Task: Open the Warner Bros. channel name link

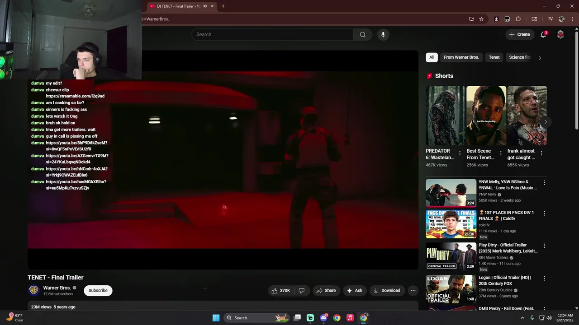Action: coord(57,288)
